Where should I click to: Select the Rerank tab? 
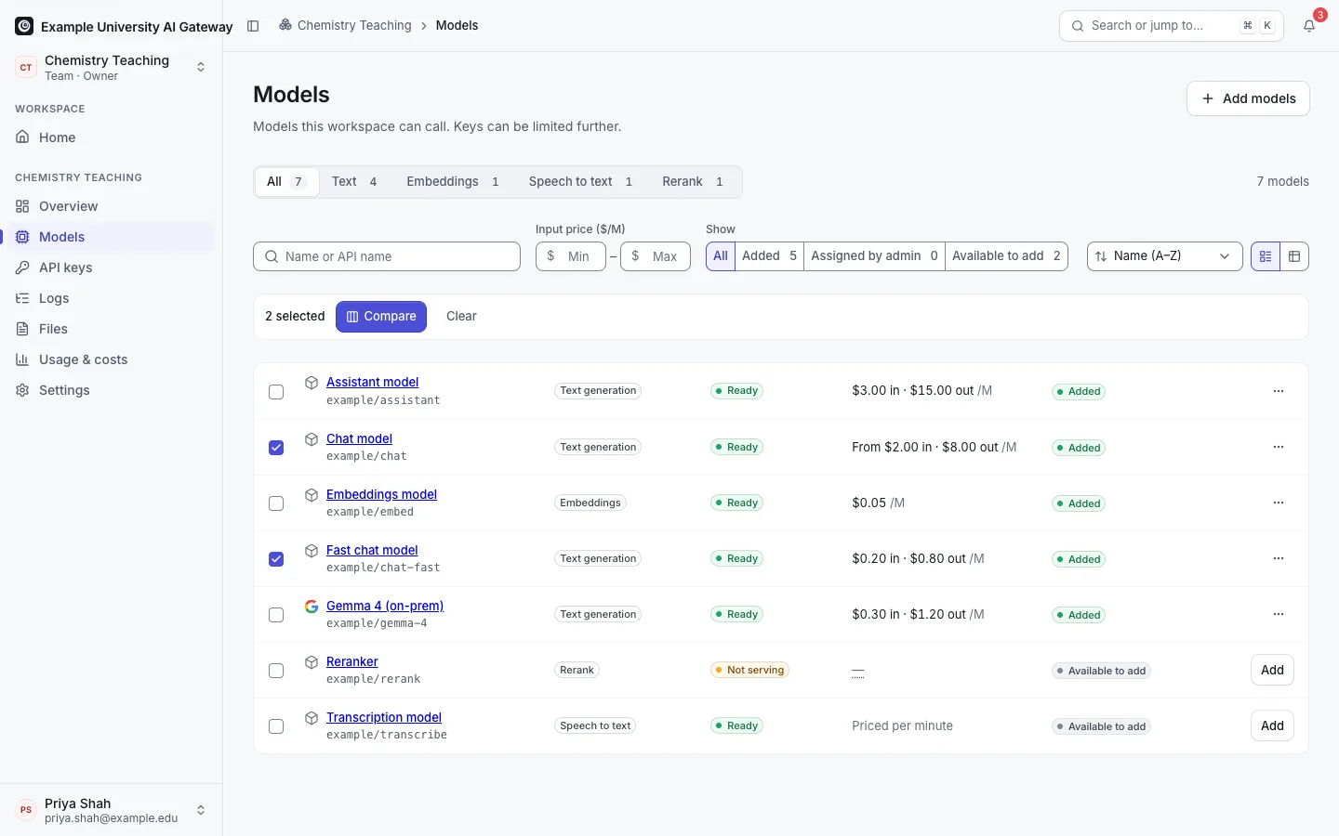[693, 182]
